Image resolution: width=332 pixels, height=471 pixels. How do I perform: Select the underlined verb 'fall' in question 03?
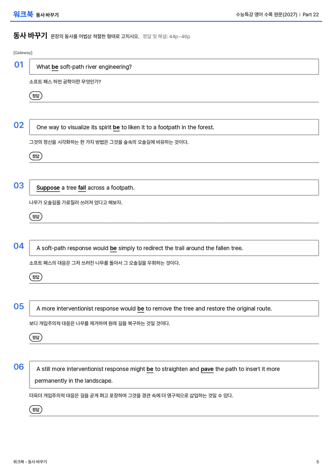pyautogui.click(x=82, y=188)
